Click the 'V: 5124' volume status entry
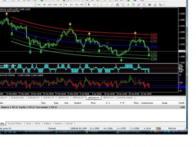 pos(147,129)
